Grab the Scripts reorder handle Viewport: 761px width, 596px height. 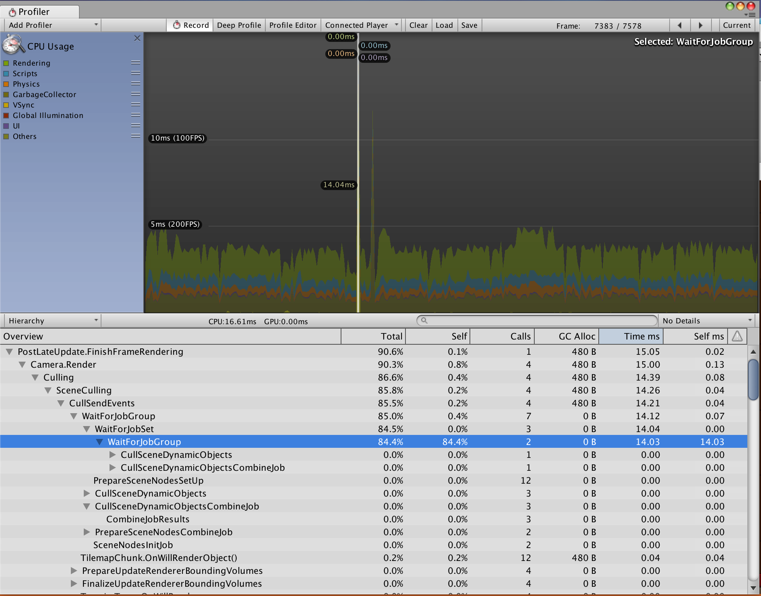(x=136, y=73)
